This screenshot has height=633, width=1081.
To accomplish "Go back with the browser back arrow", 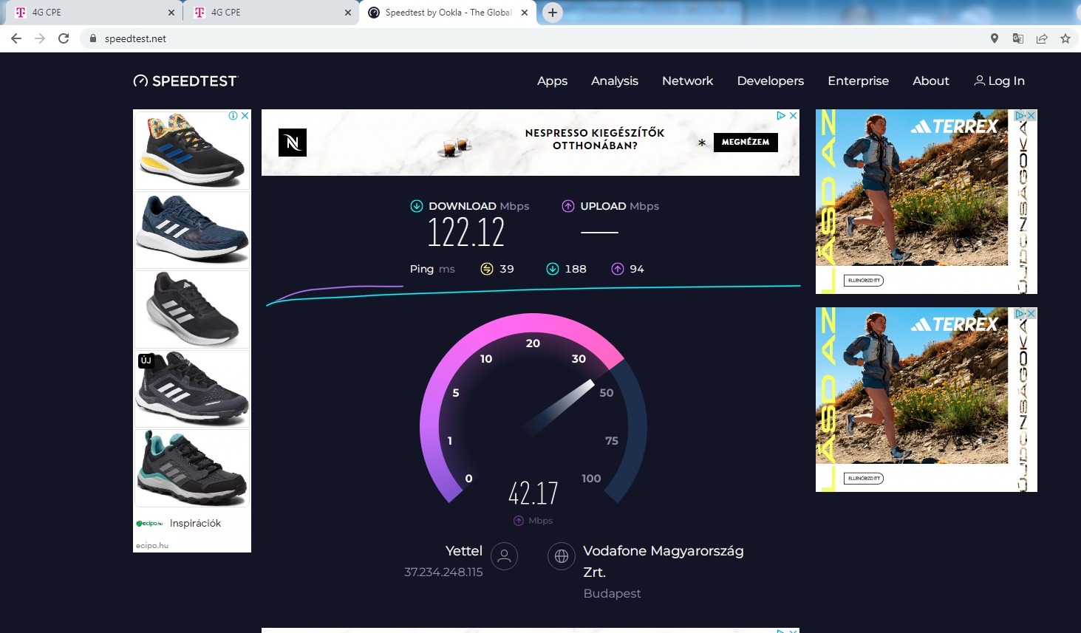I will point(16,38).
